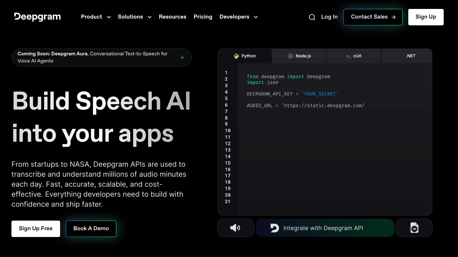This screenshot has height=257, width=458.
Task: Switch to the Python code tab
Action: pos(245,56)
